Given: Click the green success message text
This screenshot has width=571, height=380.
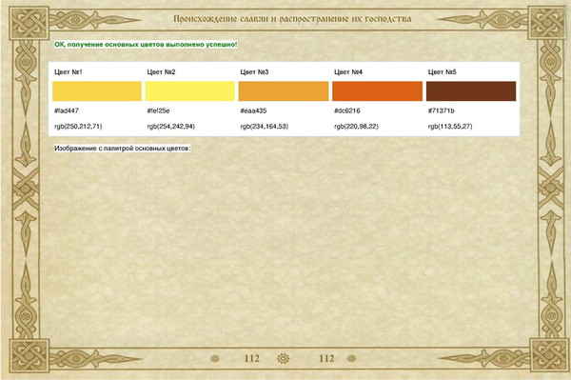Looking at the screenshot, I should pos(146,45).
